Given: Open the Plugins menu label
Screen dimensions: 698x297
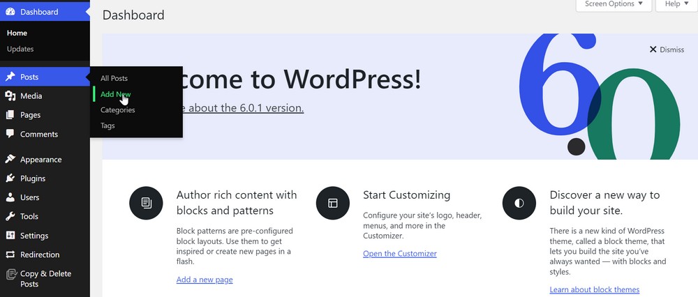Looking at the screenshot, I should pos(33,178).
